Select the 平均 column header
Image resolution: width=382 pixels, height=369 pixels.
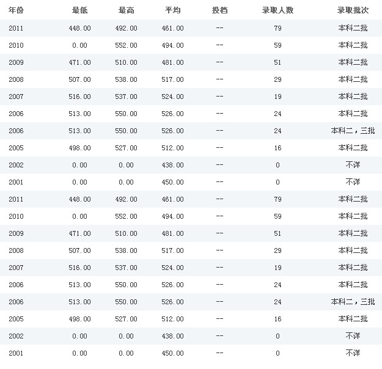click(x=173, y=11)
